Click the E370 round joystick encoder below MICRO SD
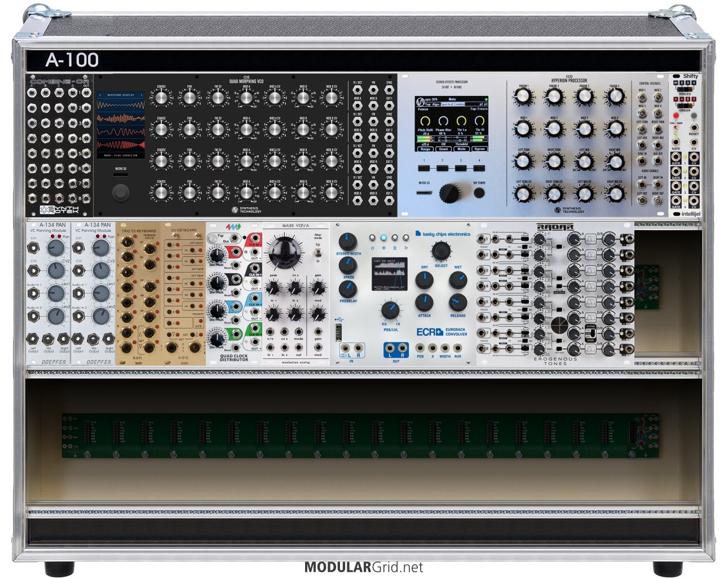 tap(120, 193)
